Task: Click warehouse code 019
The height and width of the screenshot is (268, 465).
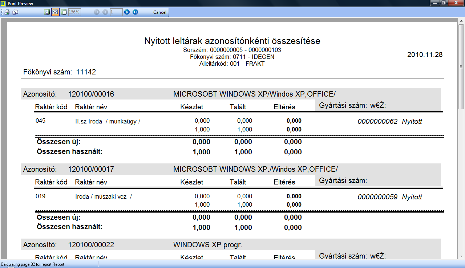Action: (41, 196)
